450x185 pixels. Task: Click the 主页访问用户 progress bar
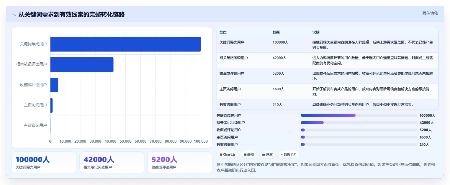click(359, 137)
